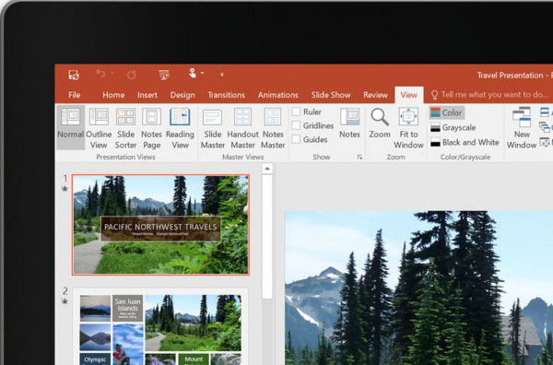Select Color view mode

pyautogui.click(x=447, y=112)
